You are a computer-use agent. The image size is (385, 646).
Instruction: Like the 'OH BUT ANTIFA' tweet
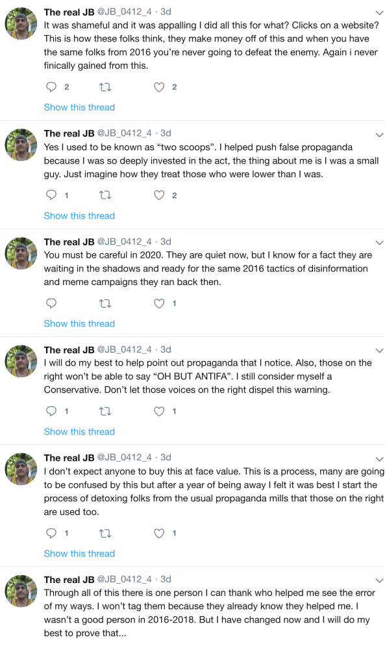(159, 411)
